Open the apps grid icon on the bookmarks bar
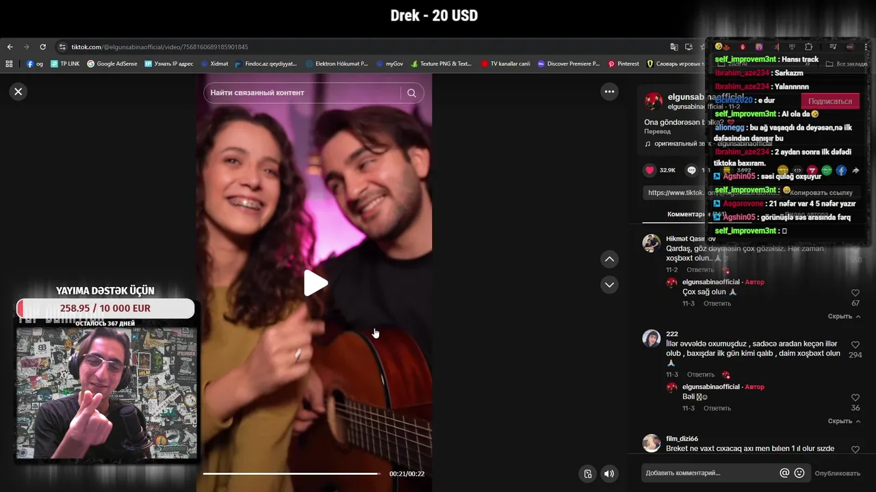Viewport: 876px width, 492px height. (10, 64)
